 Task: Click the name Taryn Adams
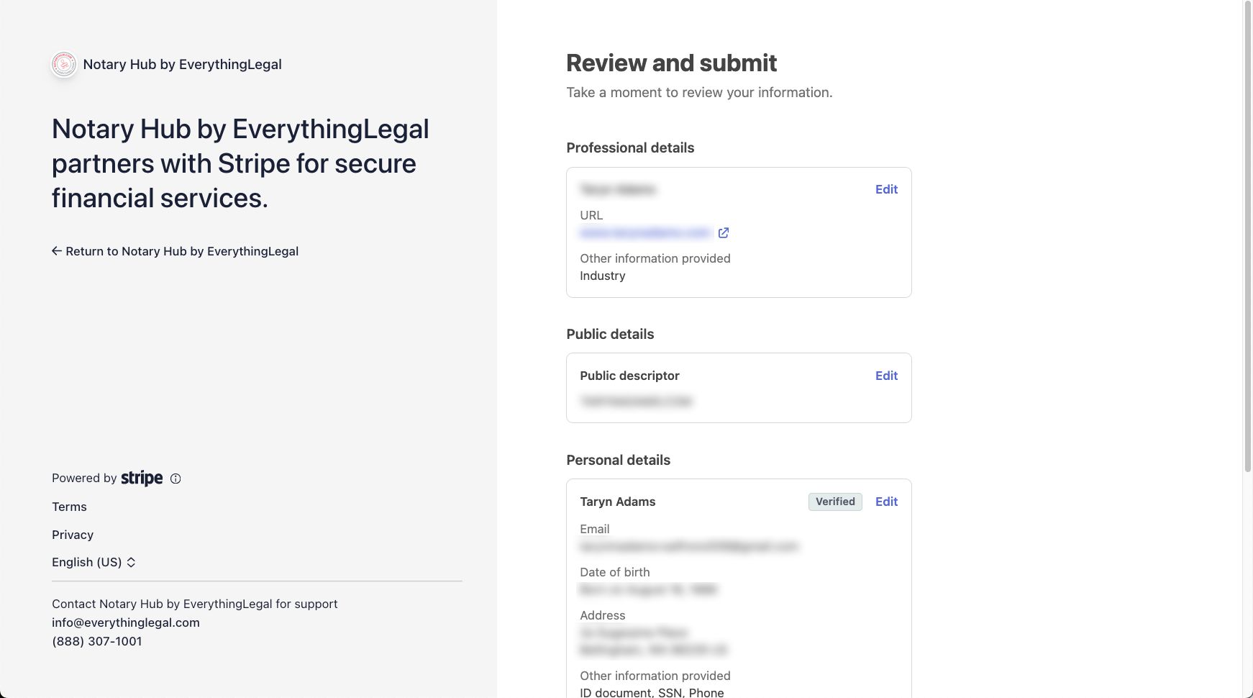[618, 502]
